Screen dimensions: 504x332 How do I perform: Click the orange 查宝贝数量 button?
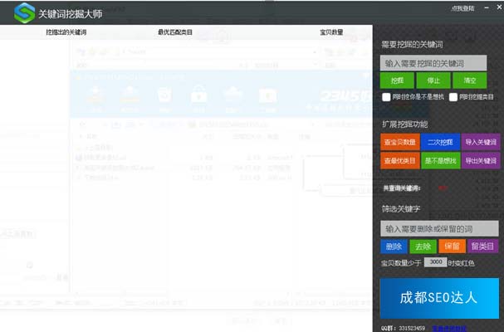coord(399,142)
